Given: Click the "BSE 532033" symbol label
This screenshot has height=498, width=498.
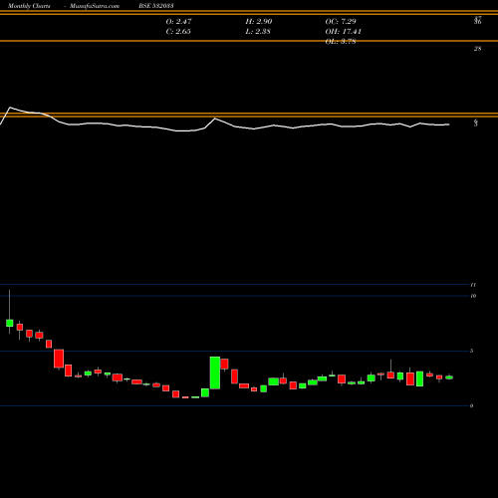Looking at the screenshot, I should (x=156, y=6).
